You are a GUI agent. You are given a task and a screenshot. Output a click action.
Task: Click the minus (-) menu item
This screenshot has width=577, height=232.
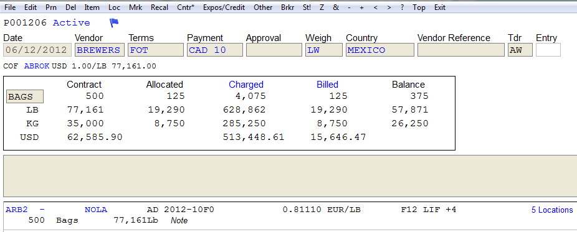pos(349,7)
